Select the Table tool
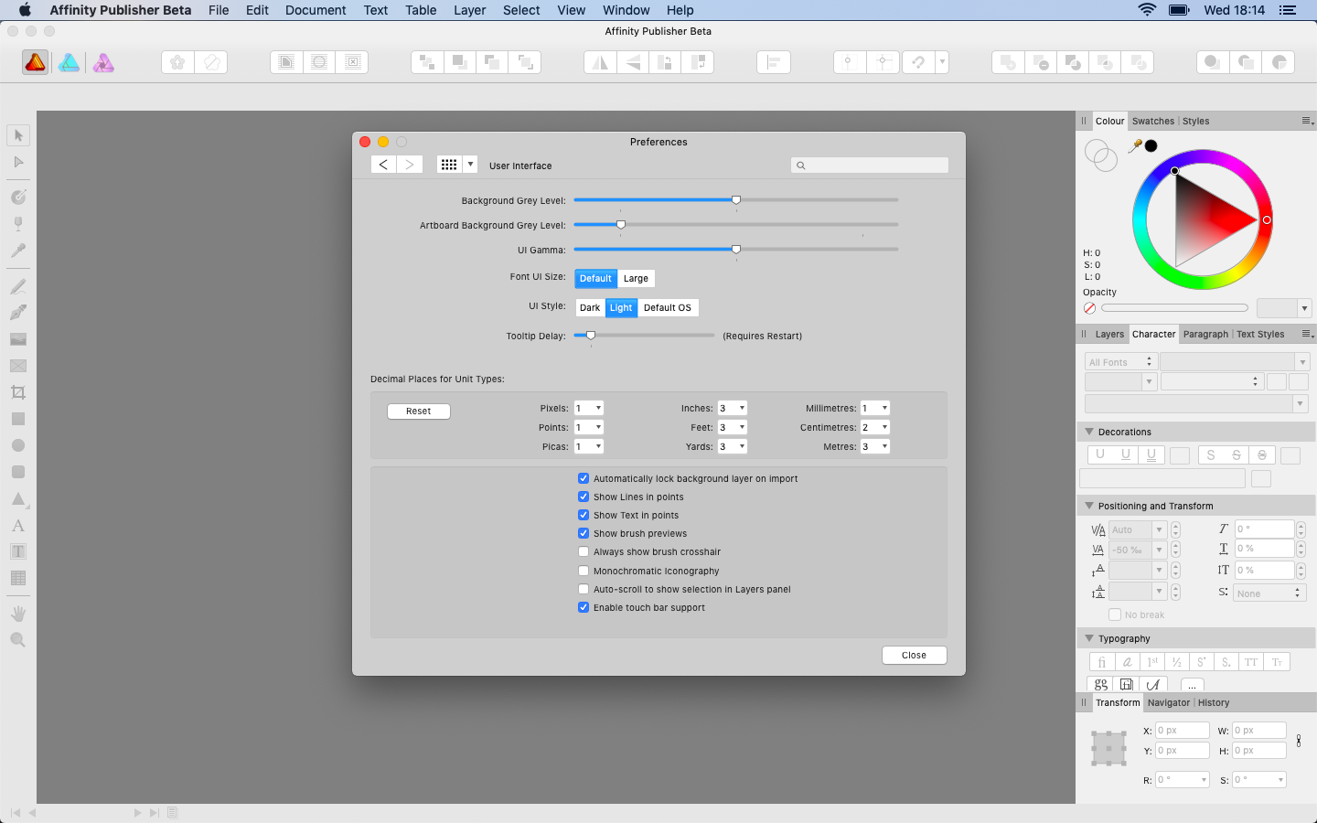The width and height of the screenshot is (1317, 823). [x=18, y=578]
